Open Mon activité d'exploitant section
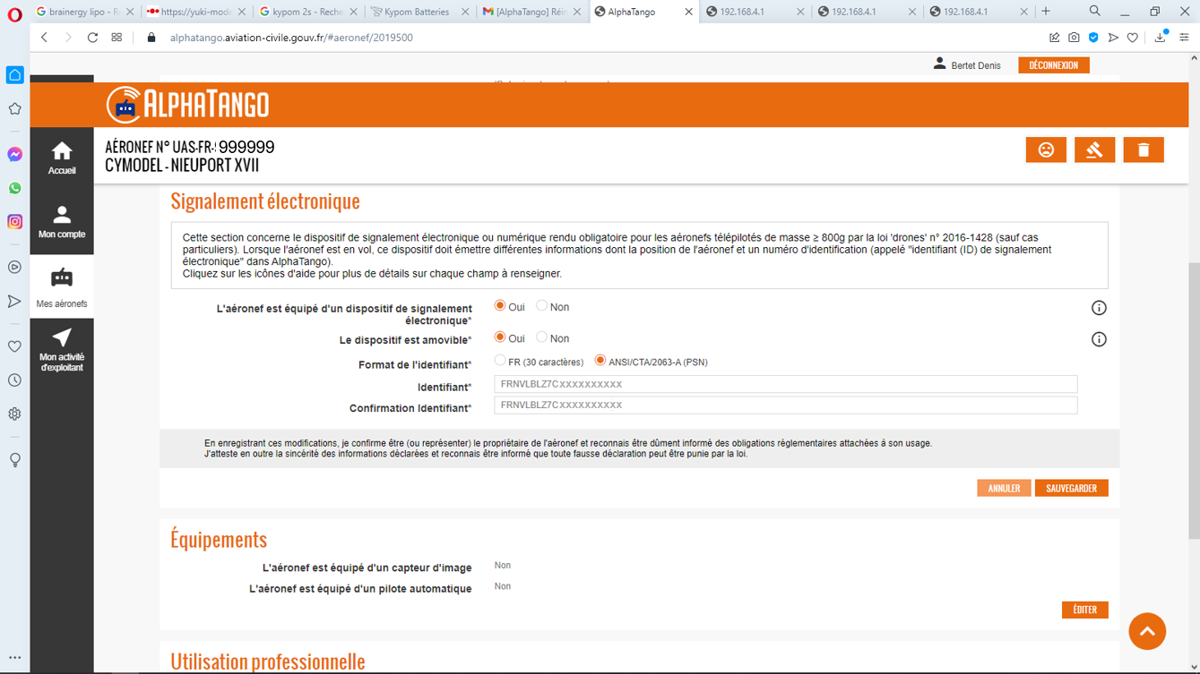Image resolution: width=1200 pixels, height=674 pixels. tap(62, 349)
